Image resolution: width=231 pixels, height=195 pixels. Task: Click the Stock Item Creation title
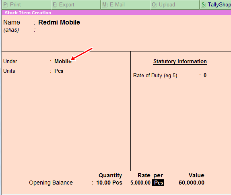coord(28,12)
